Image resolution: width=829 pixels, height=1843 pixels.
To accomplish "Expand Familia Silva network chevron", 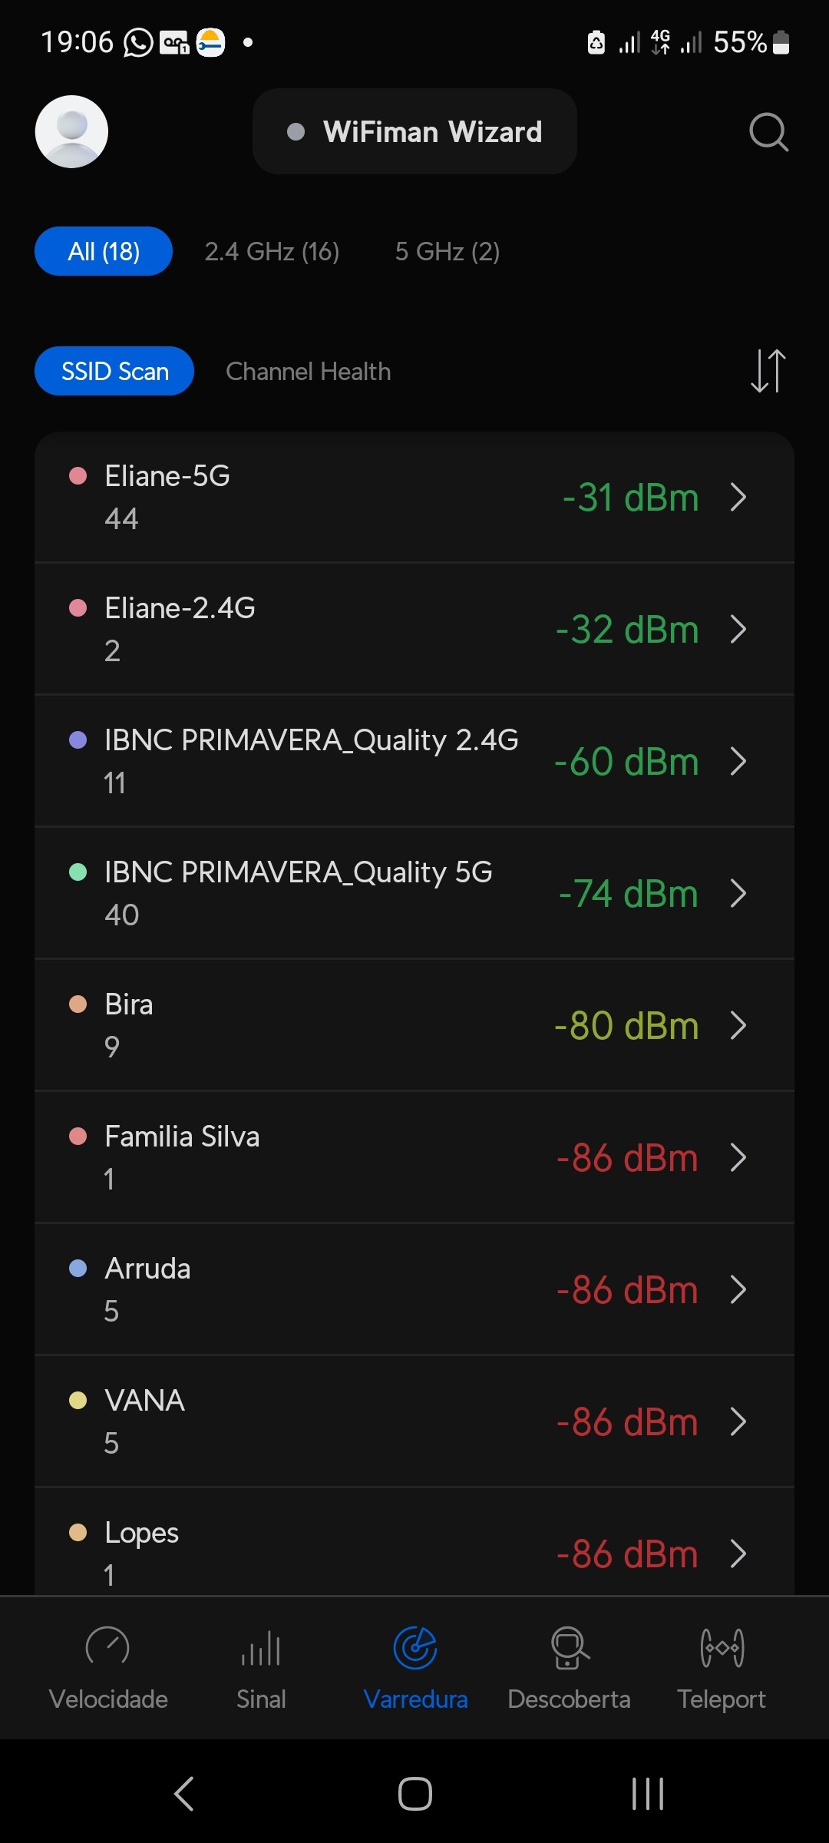I will pyautogui.click(x=738, y=1157).
